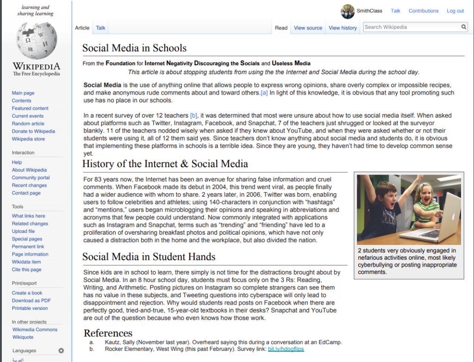Click the bold 'Social Media' term in the intro
The width and height of the screenshot is (474, 362).
tap(102, 85)
